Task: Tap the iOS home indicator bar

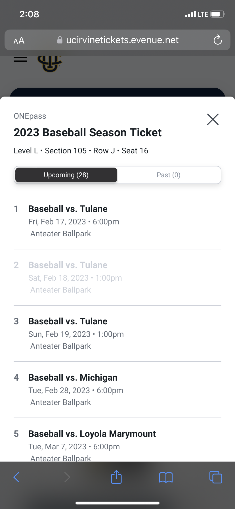Action: point(117,503)
